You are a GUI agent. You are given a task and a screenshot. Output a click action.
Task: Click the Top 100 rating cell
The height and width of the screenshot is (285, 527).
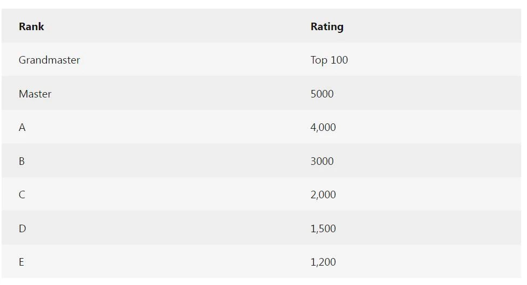329,60
